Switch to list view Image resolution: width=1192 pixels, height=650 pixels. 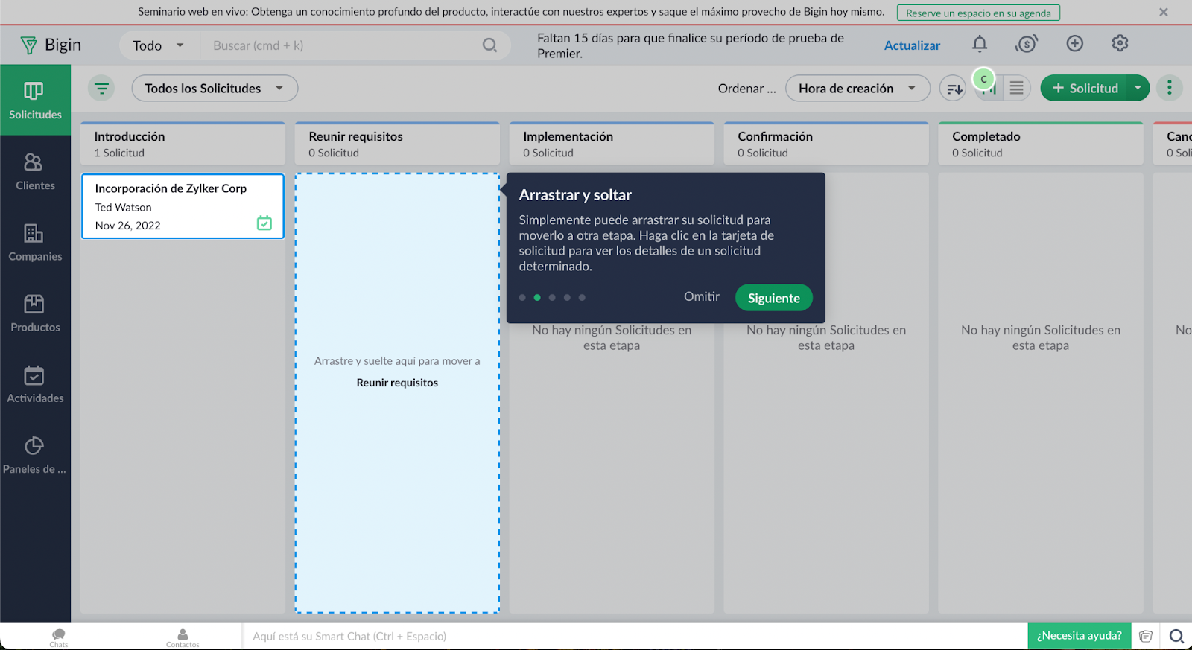click(1016, 89)
